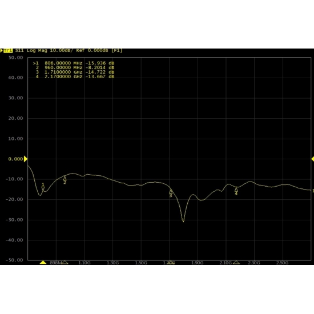This screenshot has height=314, width=314.
Task: Click marker 4 triangle on frequency axis
Action: tap(236, 263)
